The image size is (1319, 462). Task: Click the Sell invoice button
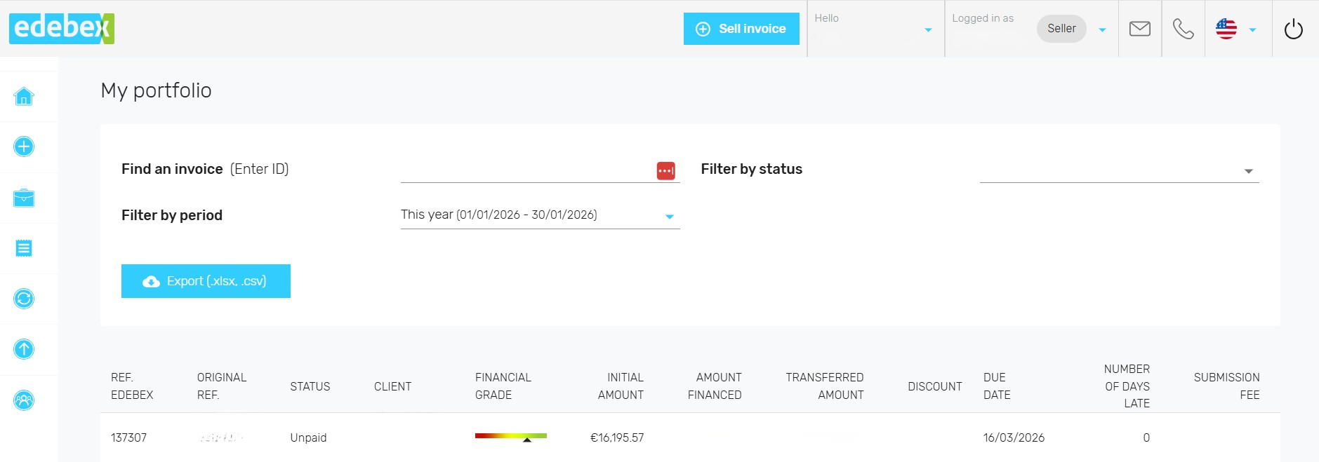pos(741,29)
